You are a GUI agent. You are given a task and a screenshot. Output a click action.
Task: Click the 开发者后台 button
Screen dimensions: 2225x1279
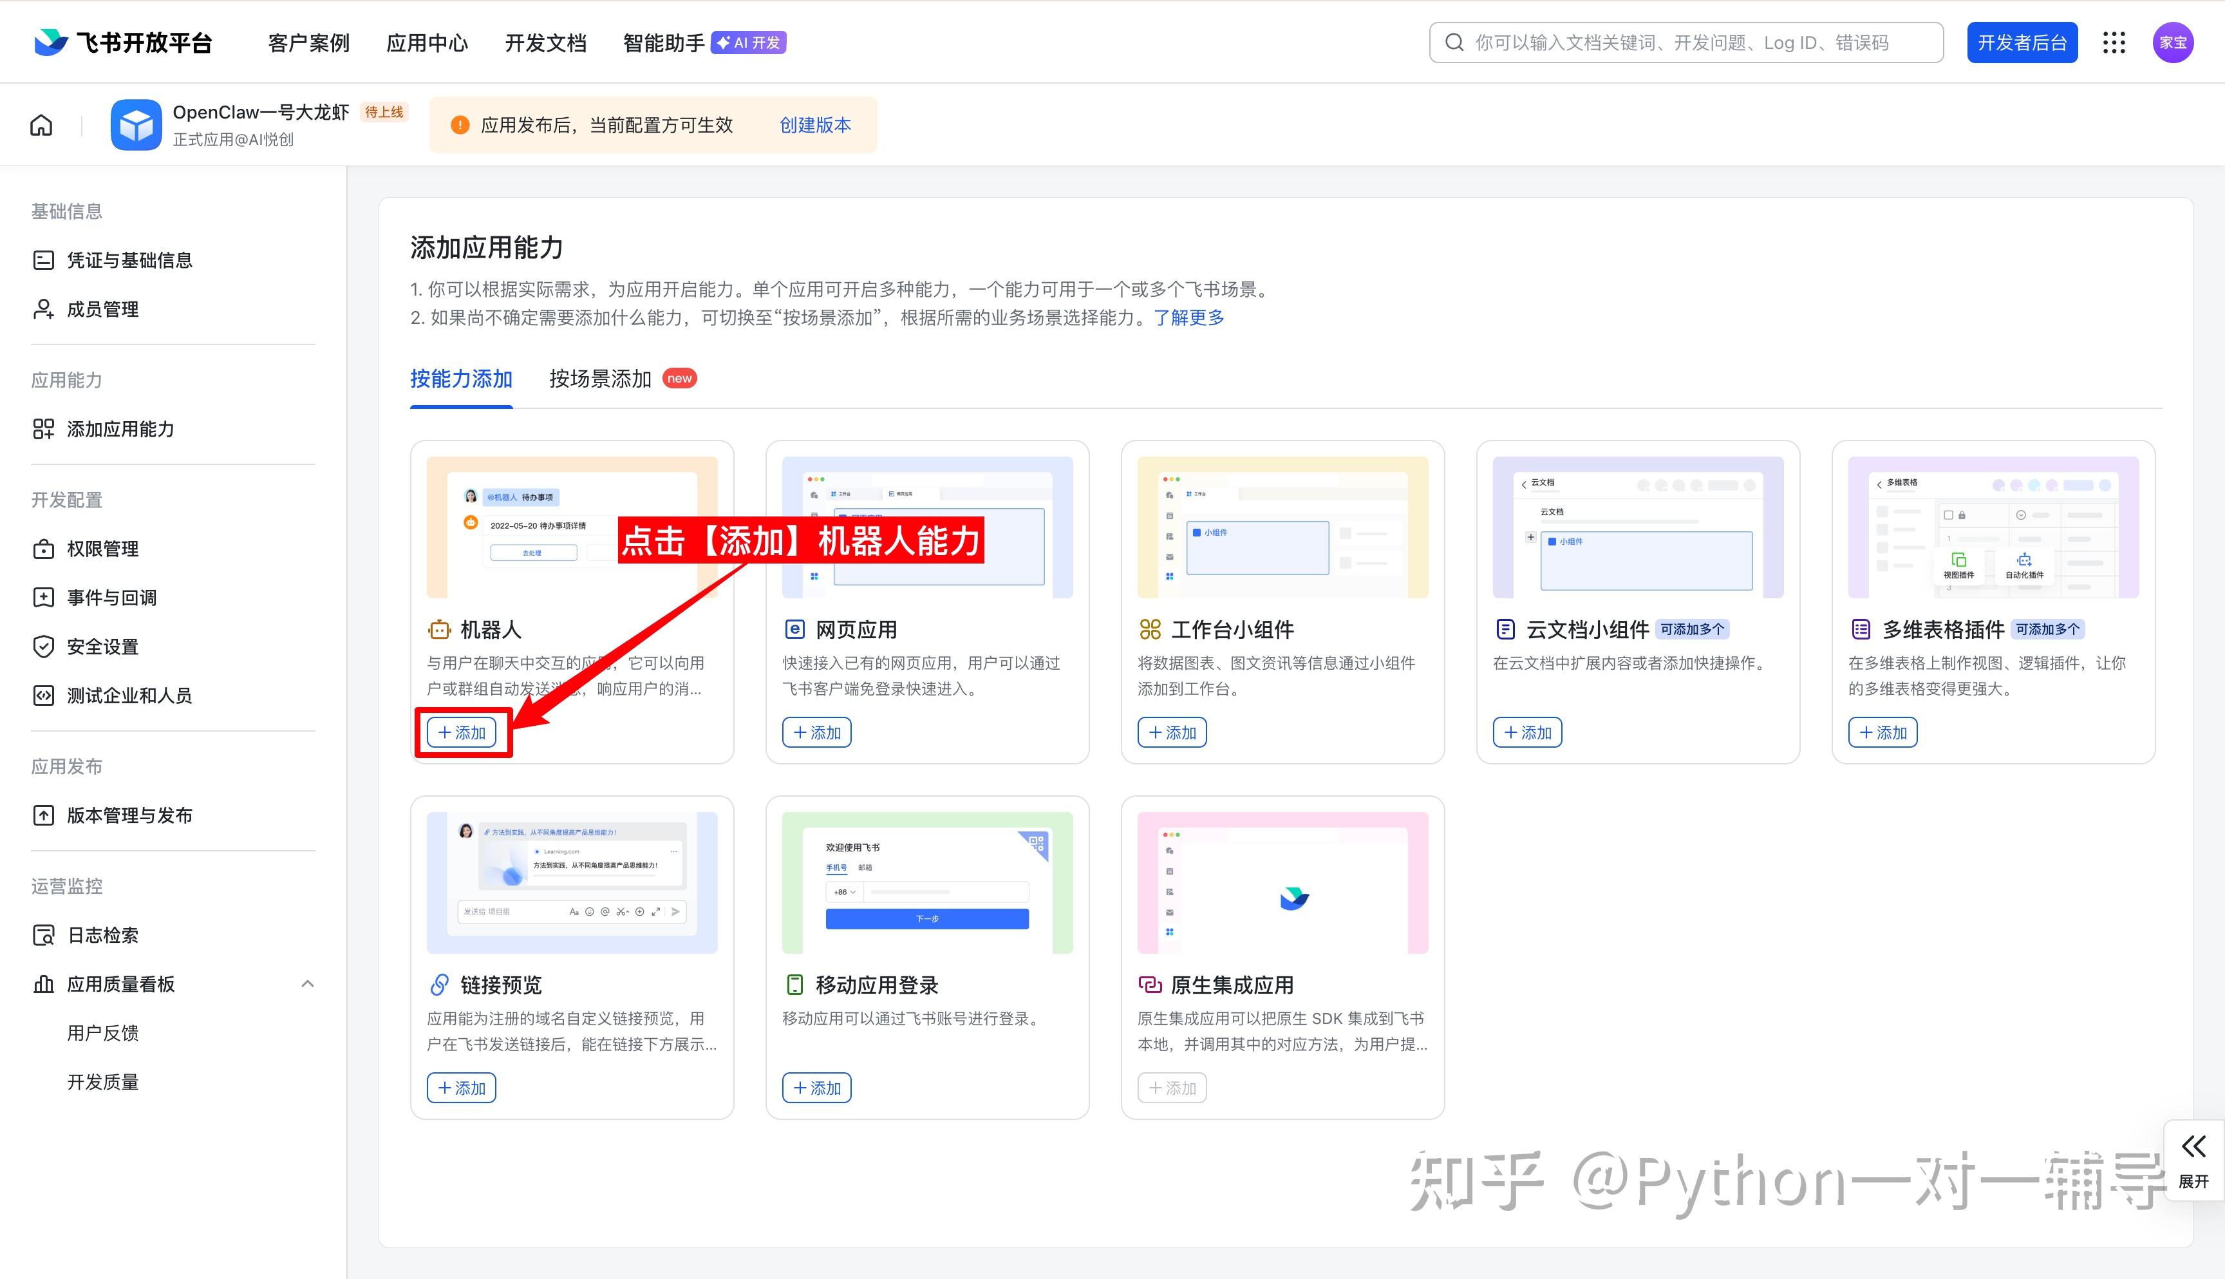(2022, 42)
